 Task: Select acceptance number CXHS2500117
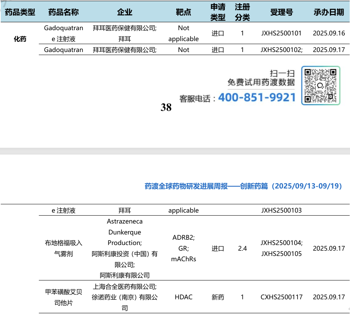(281, 297)
